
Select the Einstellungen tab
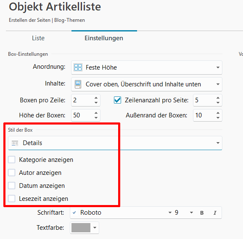(104, 38)
